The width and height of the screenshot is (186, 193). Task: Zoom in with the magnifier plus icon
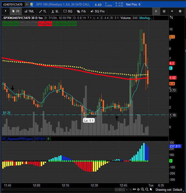point(143,190)
